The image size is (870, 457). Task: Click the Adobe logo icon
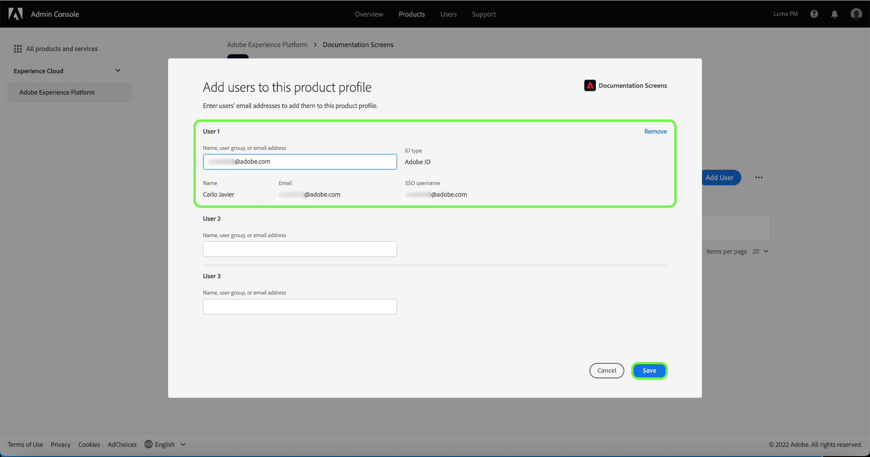15,14
